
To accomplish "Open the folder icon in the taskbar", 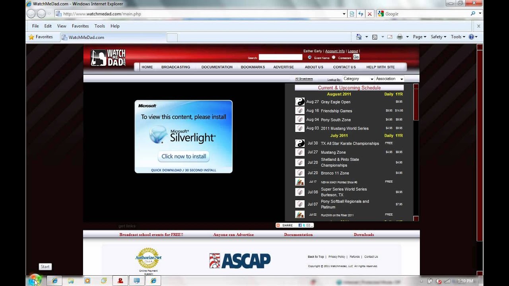I will (x=71, y=280).
